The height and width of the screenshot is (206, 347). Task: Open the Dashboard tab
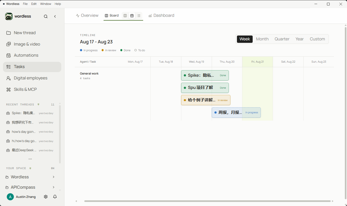[161, 15]
